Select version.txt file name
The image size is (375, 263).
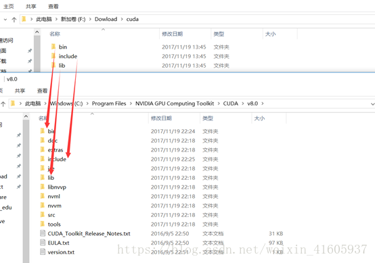(x=61, y=252)
